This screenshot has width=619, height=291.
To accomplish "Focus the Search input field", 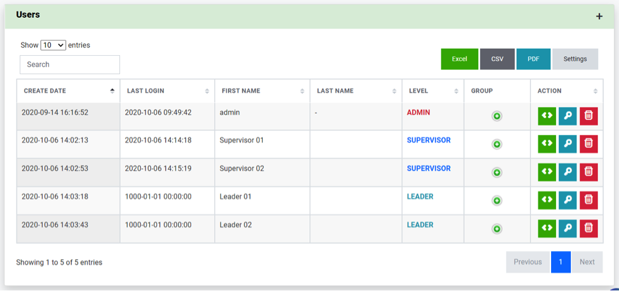I will [70, 65].
